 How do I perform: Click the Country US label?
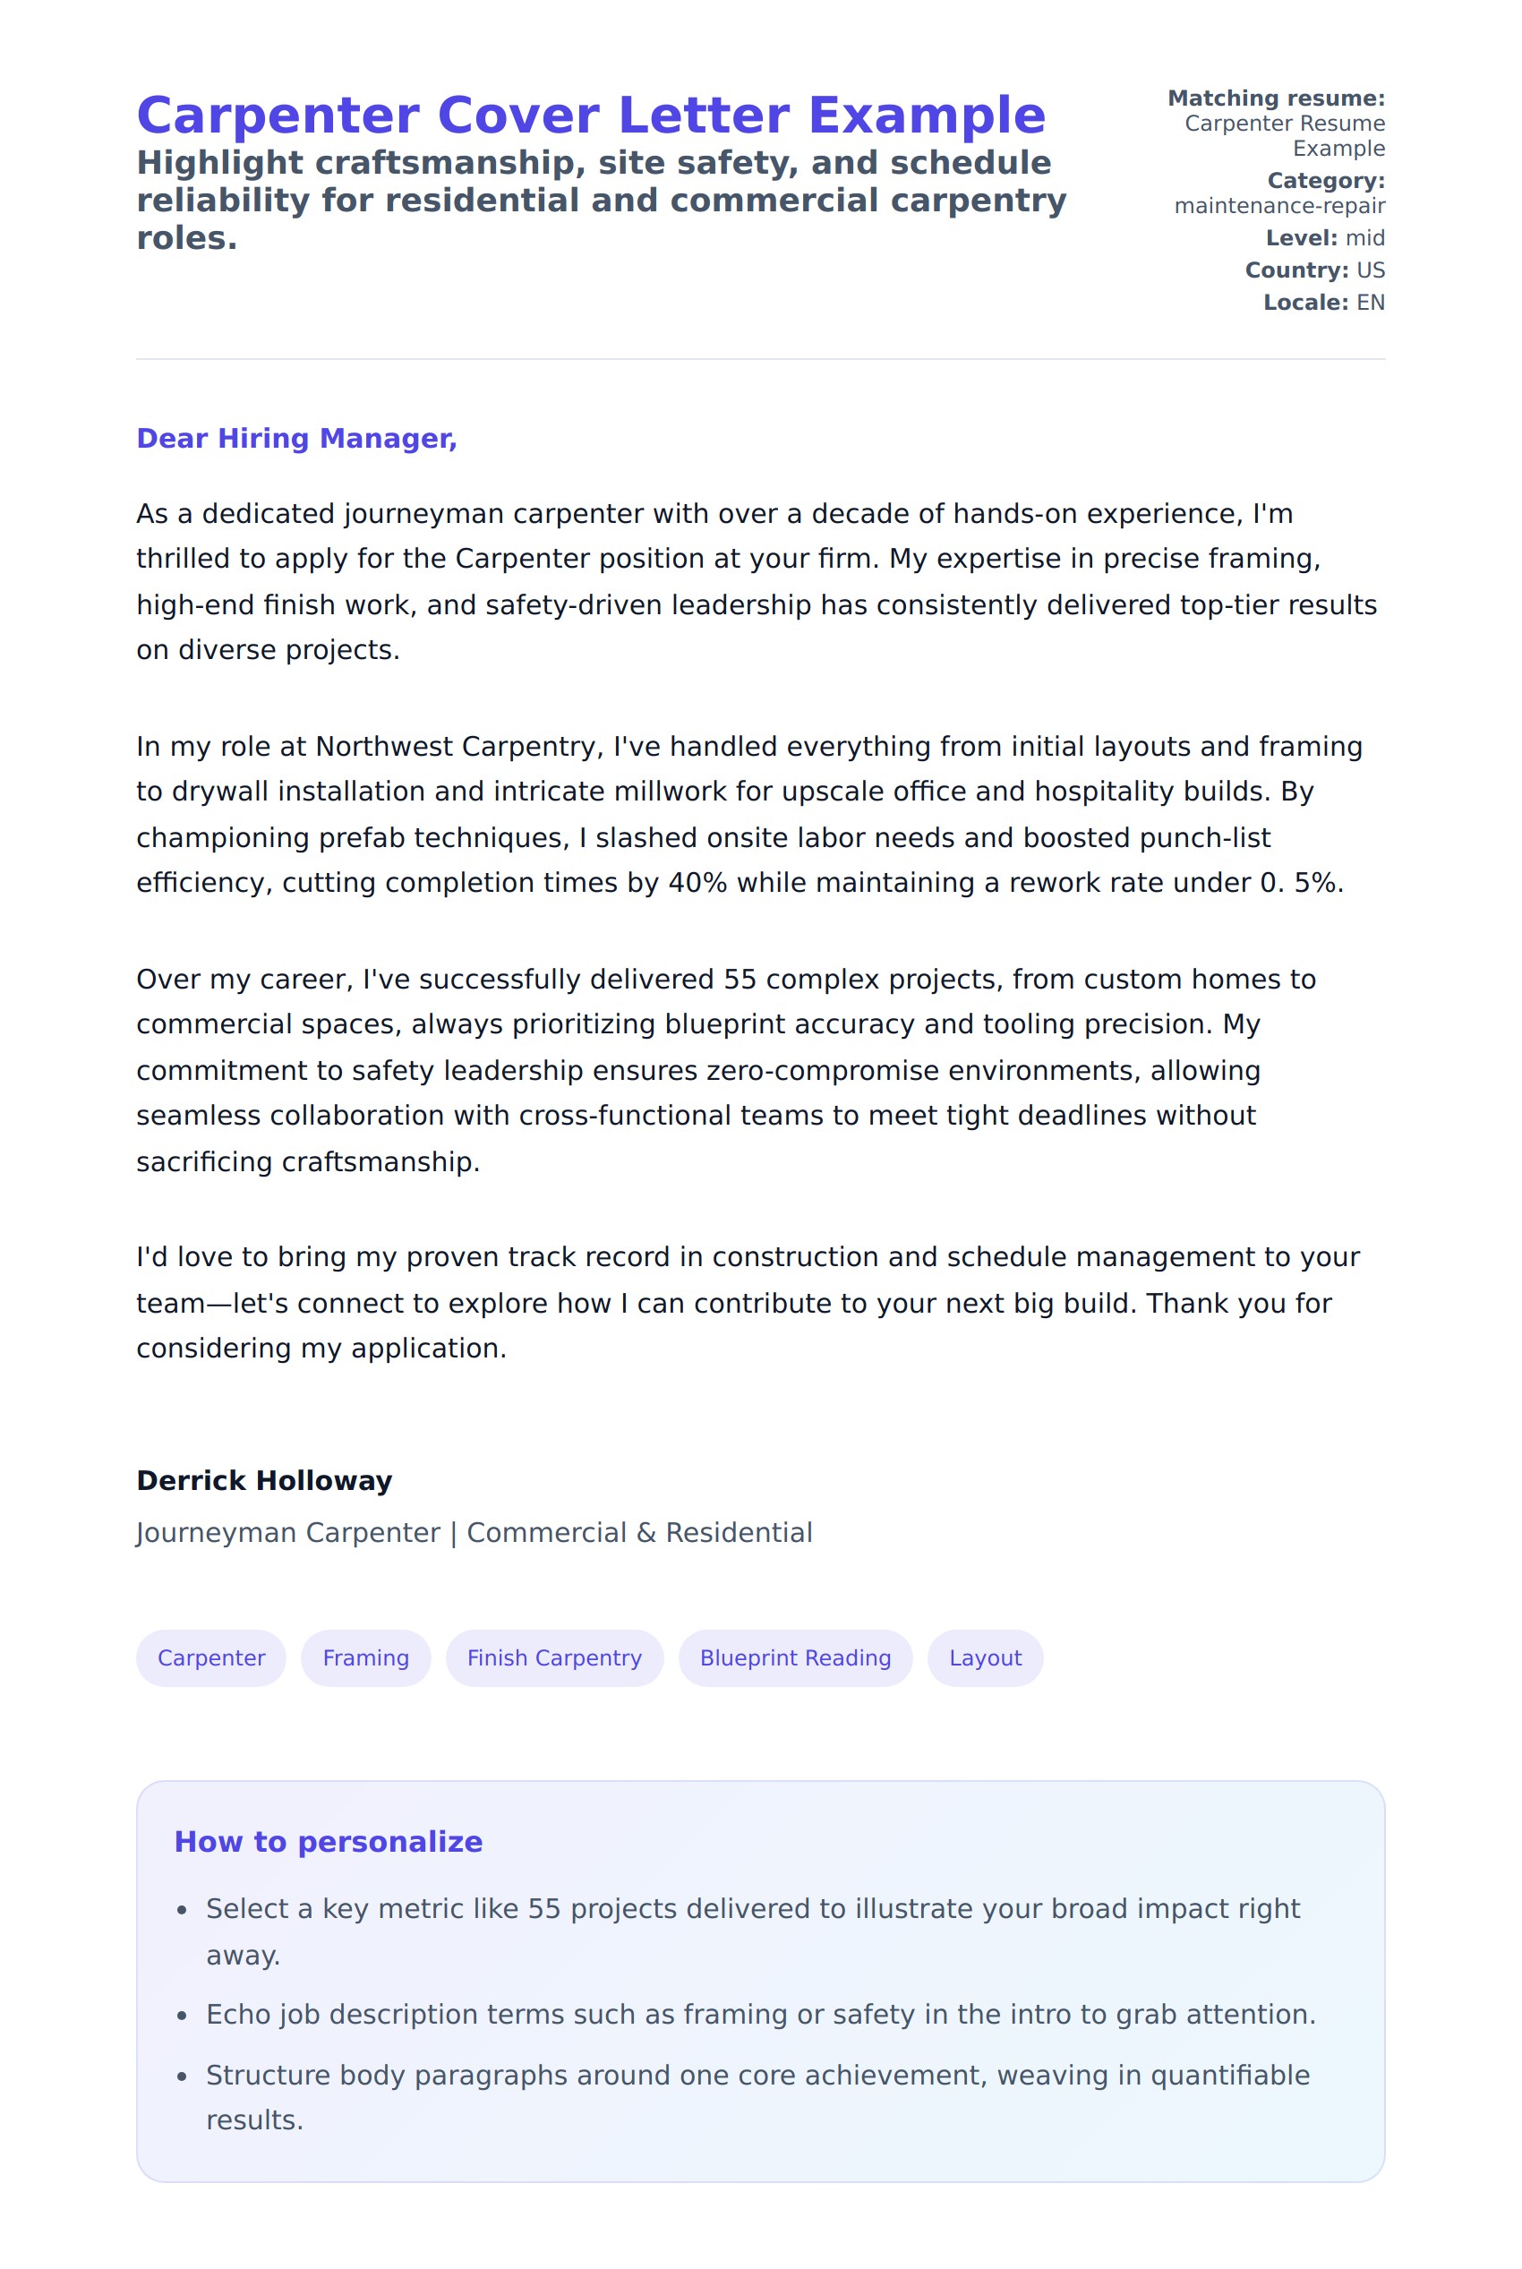pyautogui.click(x=1314, y=270)
